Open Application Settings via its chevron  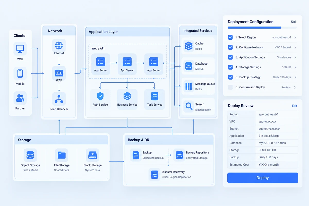(295, 57)
